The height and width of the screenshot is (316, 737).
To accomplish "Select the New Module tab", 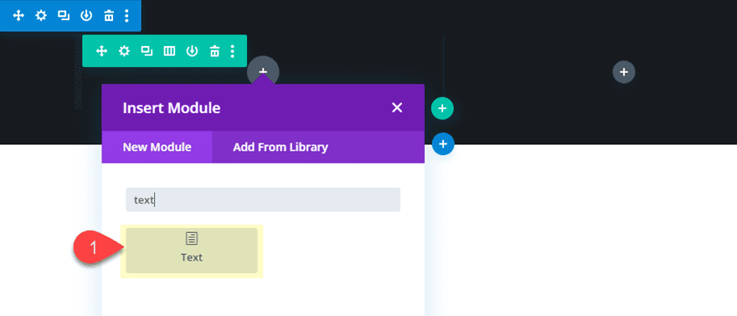I will [157, 148].
